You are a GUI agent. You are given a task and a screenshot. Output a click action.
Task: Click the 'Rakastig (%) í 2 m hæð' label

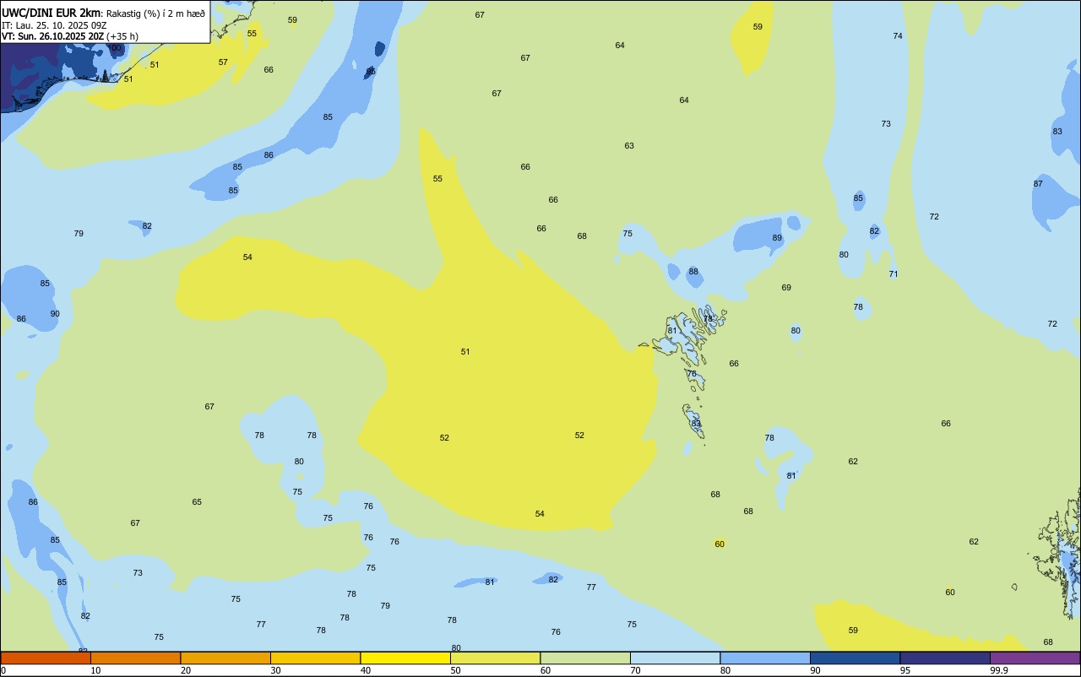(156, 14)
